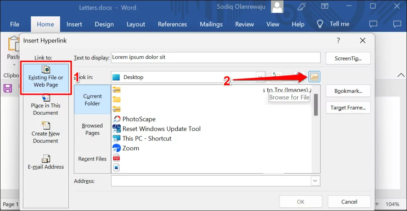Click in the Text to display field
407x211 pixels.
pos(216,57)
